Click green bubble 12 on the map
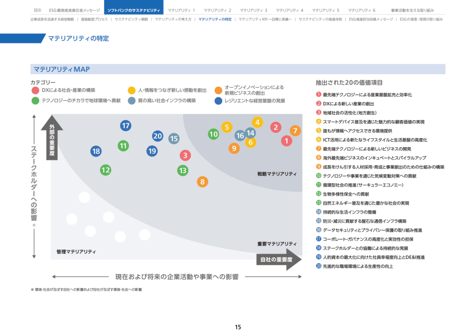The image size is (476, 336). (106, 170)
